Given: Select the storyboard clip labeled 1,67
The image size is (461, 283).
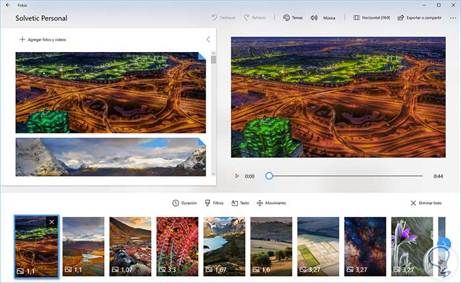Looking at the screenshot, I should tap(225, 247).
